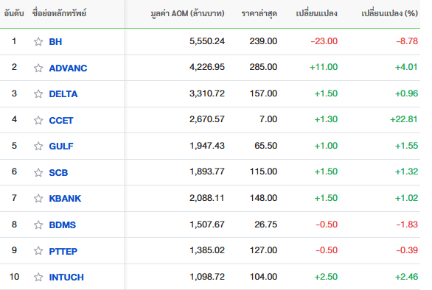The width and height of the screenshot is (432, 290).
Task: Star the GULF stock
Action: 38,146
